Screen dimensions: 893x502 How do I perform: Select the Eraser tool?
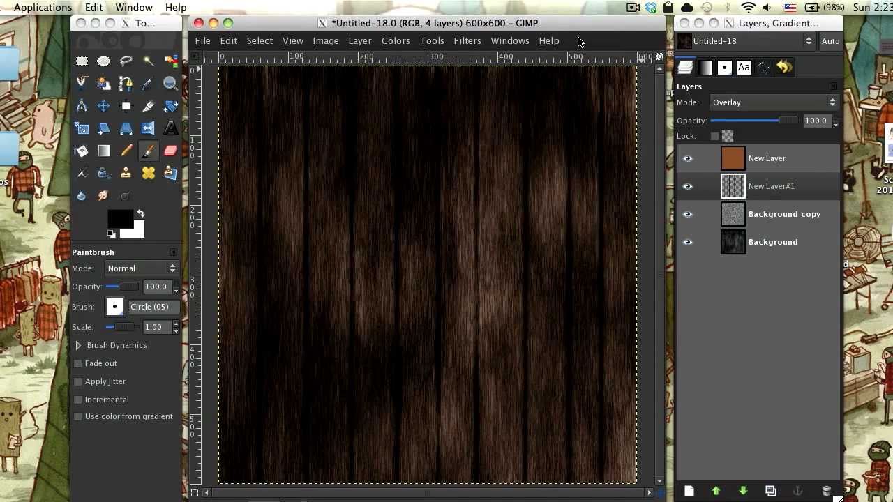[170, 151]
